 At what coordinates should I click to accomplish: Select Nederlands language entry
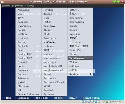point(50,62)
